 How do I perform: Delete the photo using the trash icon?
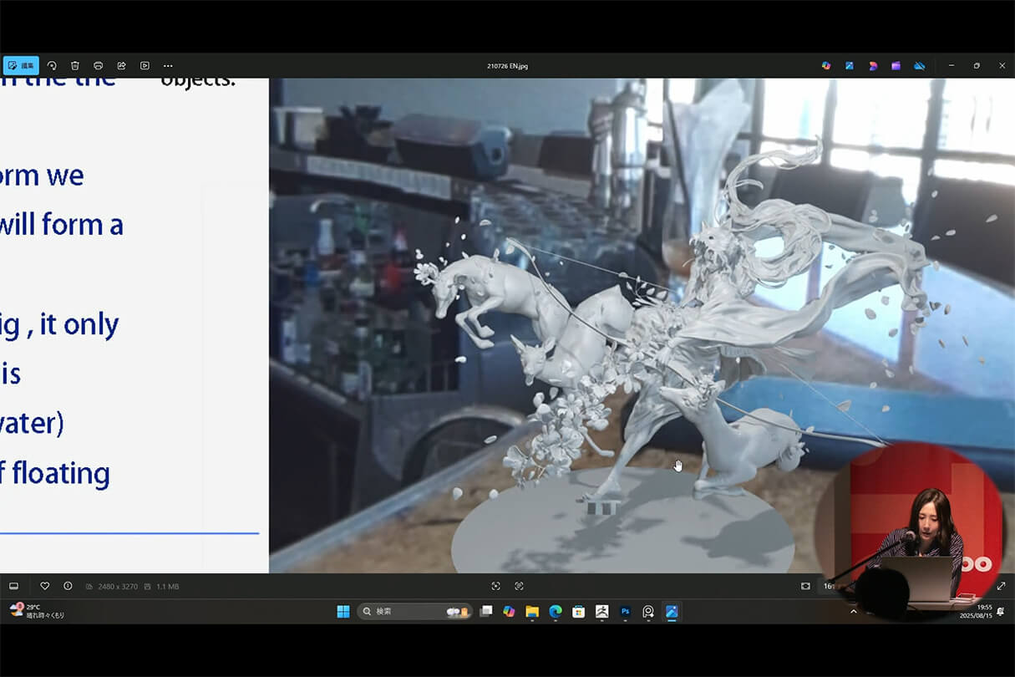75,65
